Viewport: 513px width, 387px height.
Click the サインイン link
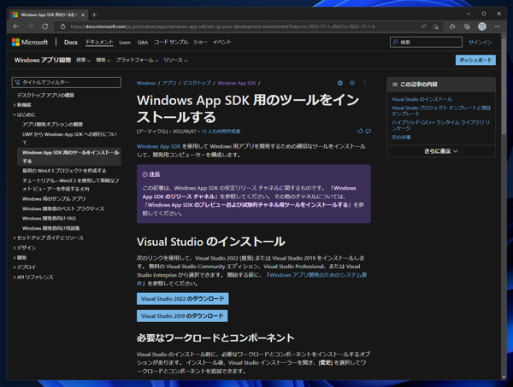point(480,42)
